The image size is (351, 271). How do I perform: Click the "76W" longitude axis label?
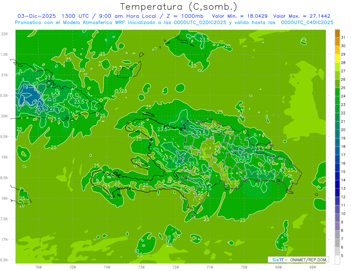tap(38, 267)
